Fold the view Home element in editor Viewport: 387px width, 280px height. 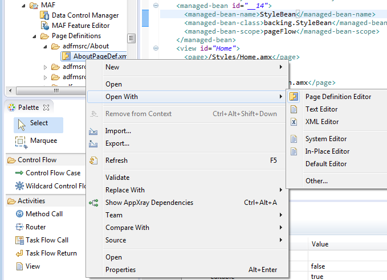coord(156,48)
